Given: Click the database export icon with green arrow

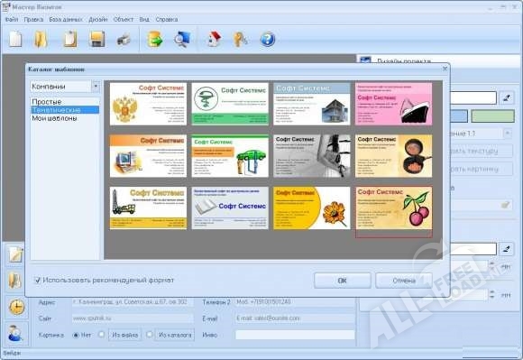Looking at the screenshot, I should coord(155,39).
